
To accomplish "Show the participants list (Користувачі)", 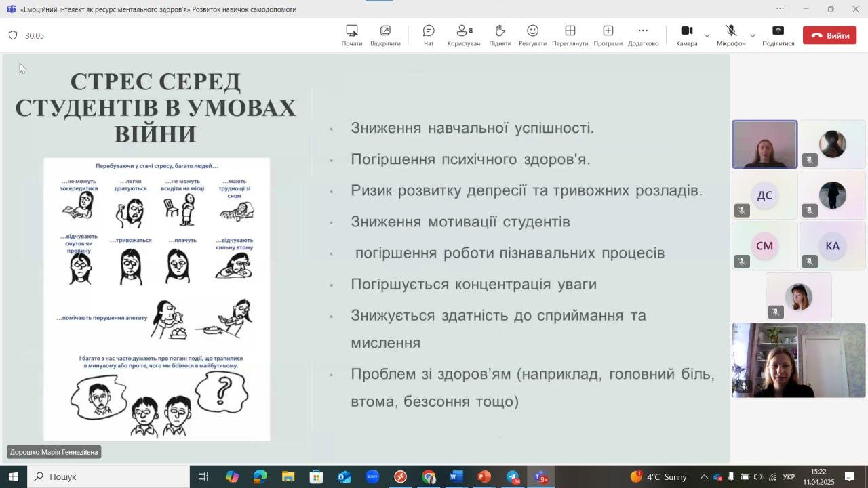I will click(464, 35).
